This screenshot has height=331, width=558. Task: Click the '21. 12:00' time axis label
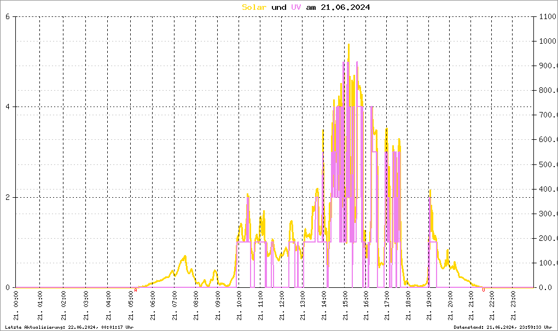point(282,305)
